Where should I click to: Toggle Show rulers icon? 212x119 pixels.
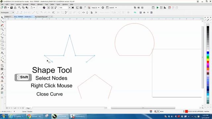pyautogui.click(x=77, y=8)
